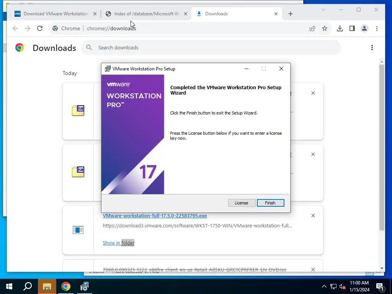Open the VMware-workstation-full-17.5.0-22583795.exe link
Image resolution: width=392 pixels, height=294 pixels.
155,216
